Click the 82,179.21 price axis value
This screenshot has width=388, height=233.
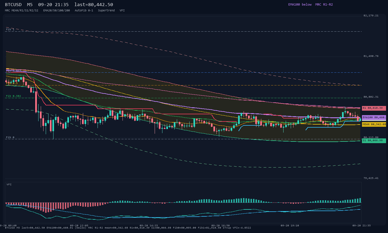[371, 16]
